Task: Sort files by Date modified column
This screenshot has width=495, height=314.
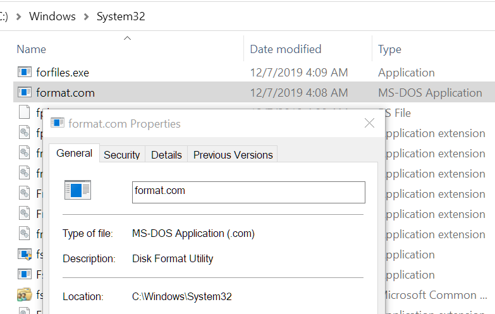Action: (x=285, y=49)
